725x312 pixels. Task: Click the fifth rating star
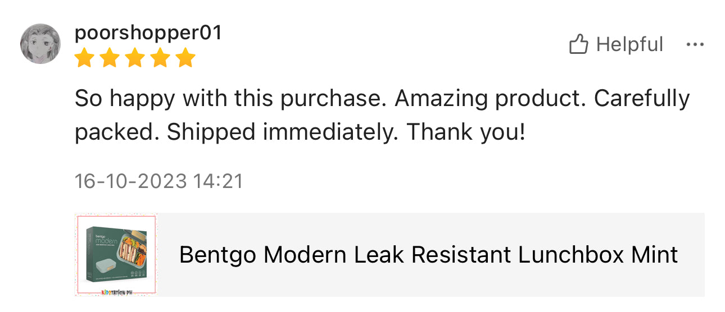click(x=185, y=58)
